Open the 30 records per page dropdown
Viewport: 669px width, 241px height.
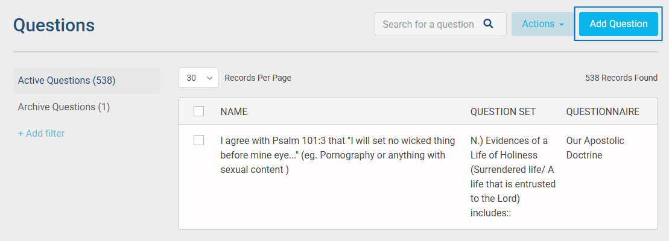point(198,78)
